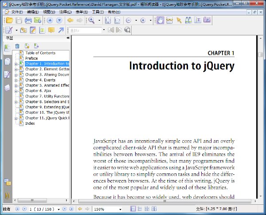Expand Chapter 11 jQuery Quick node
This screenshot has height=215, width=266.
tap(16, 118)
